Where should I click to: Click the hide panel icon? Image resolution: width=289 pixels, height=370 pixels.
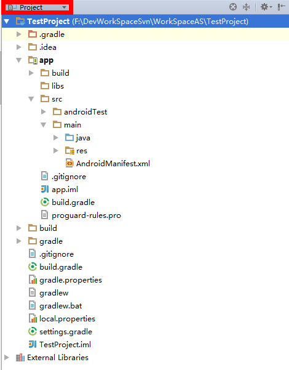click(x=282, y=7)
